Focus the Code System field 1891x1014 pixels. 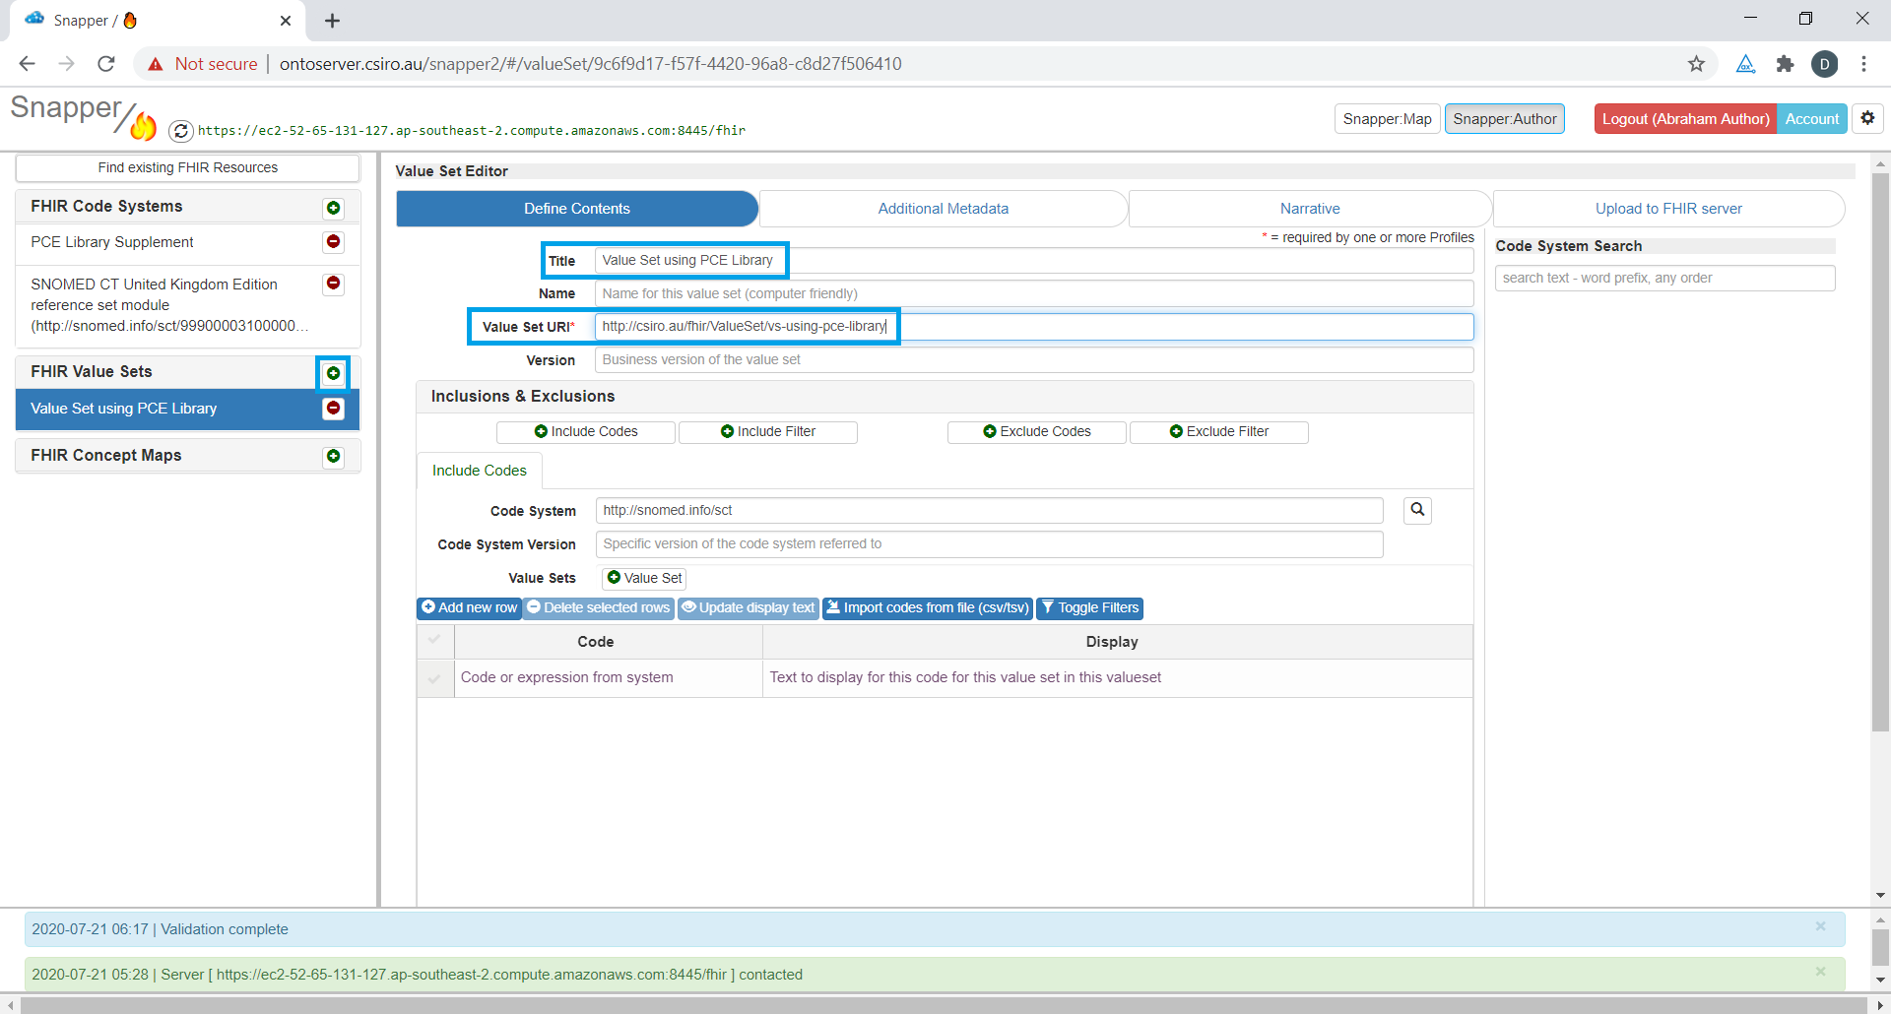(989, 510)
